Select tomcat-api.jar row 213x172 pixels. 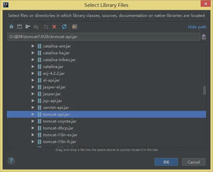coord(106,114)
